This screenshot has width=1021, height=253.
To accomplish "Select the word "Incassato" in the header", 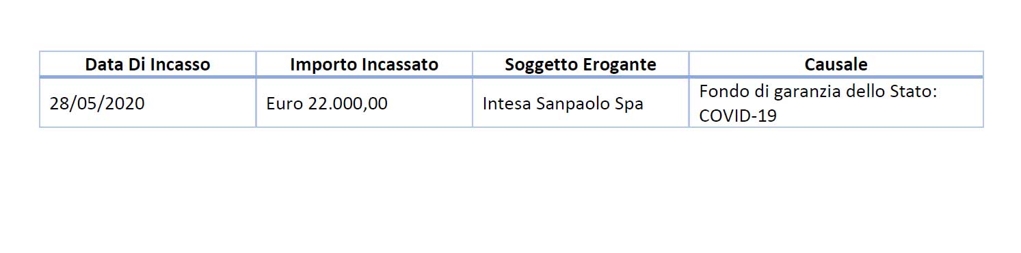I will click(x=402, y=65).
